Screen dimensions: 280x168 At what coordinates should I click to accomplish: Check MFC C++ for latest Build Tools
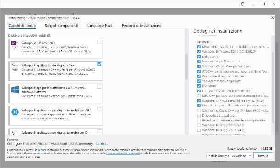point(199,95)
